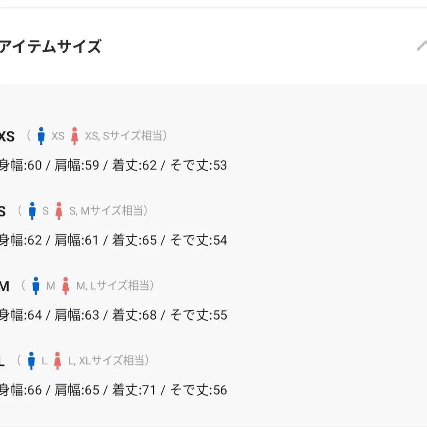The height and width of the screenshot is (427, 427).
Task: Click the S measurements line with 着丈:65
Action: (113, 240)
